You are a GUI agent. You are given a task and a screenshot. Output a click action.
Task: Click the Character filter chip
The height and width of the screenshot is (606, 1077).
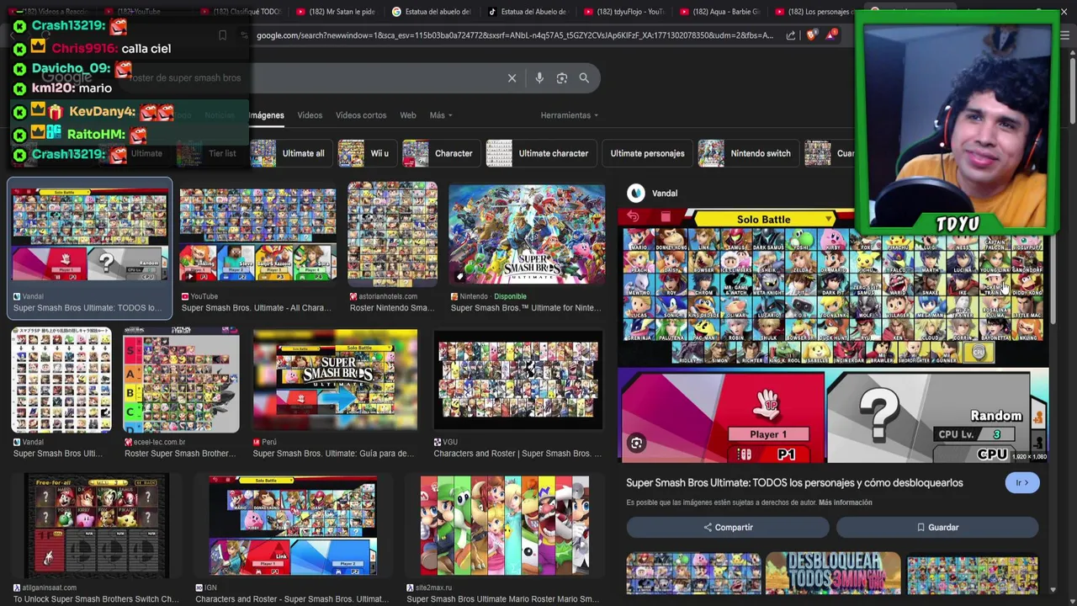click(x=439, y=153)
